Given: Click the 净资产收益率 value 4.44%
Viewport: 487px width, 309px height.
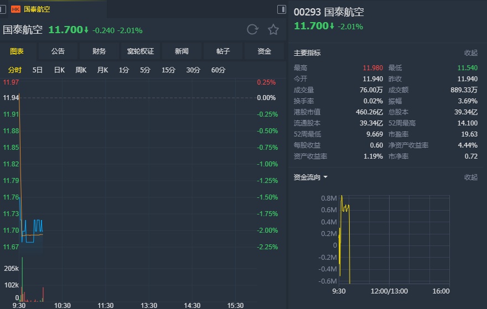Looking at the screenshot, I should [468, 145].
